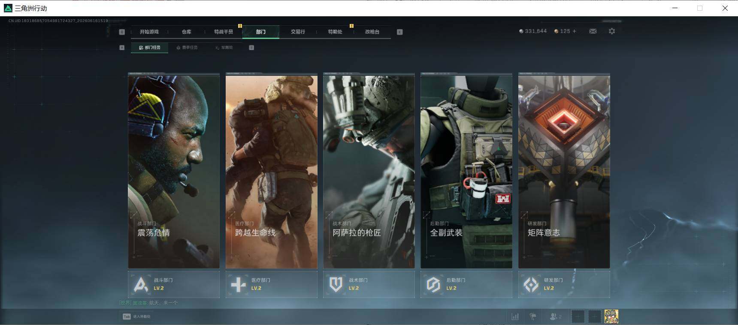Viewport: 738px width, 325px height.
Task: Click the 后勤部门 hexagon icon
Action: [x=433, y=284]
